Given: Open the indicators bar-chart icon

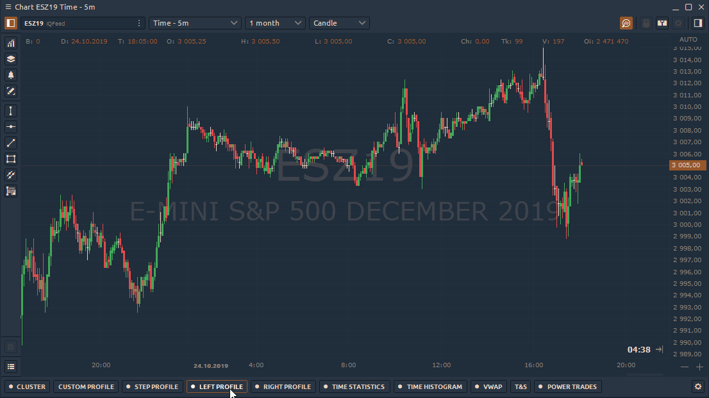Looking at the screenshot, I should (x=11, y=43).
